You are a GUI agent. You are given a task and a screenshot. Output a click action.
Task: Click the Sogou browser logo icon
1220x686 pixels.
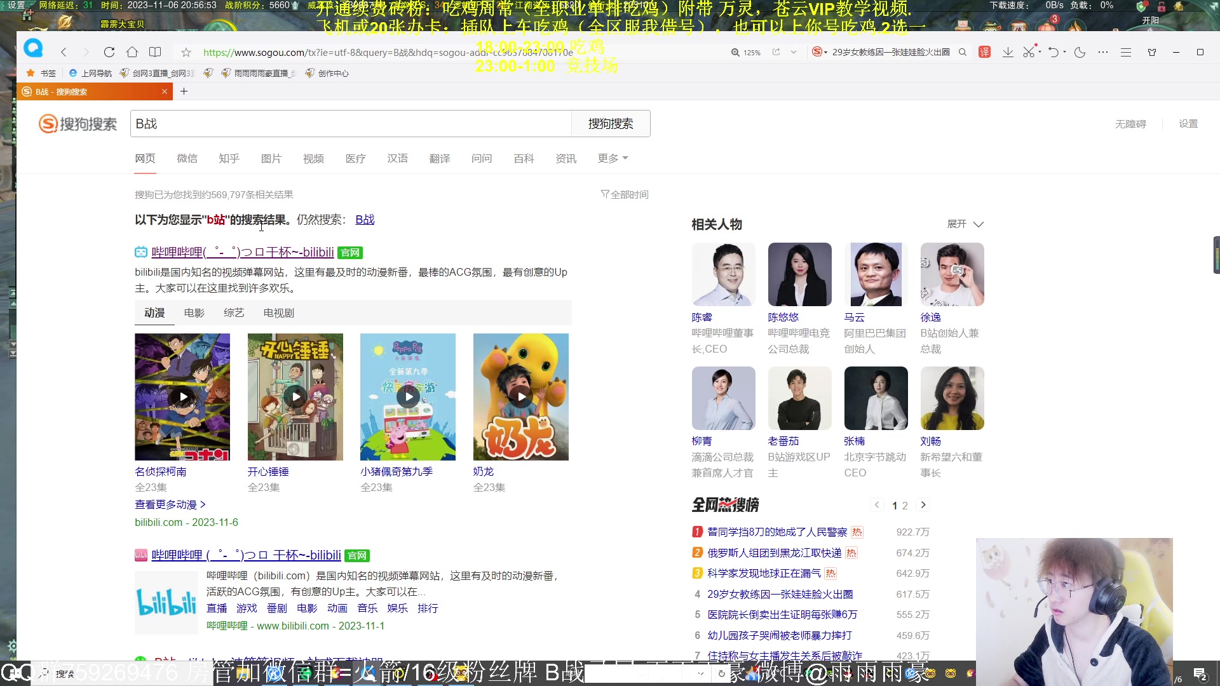pyautogui.click(x=33, y=48)
